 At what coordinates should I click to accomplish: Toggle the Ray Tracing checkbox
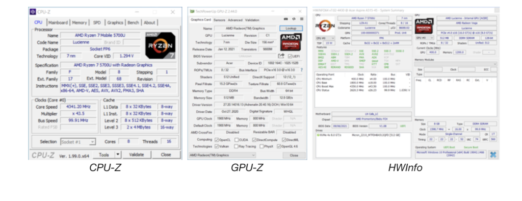tap(236, 146)
